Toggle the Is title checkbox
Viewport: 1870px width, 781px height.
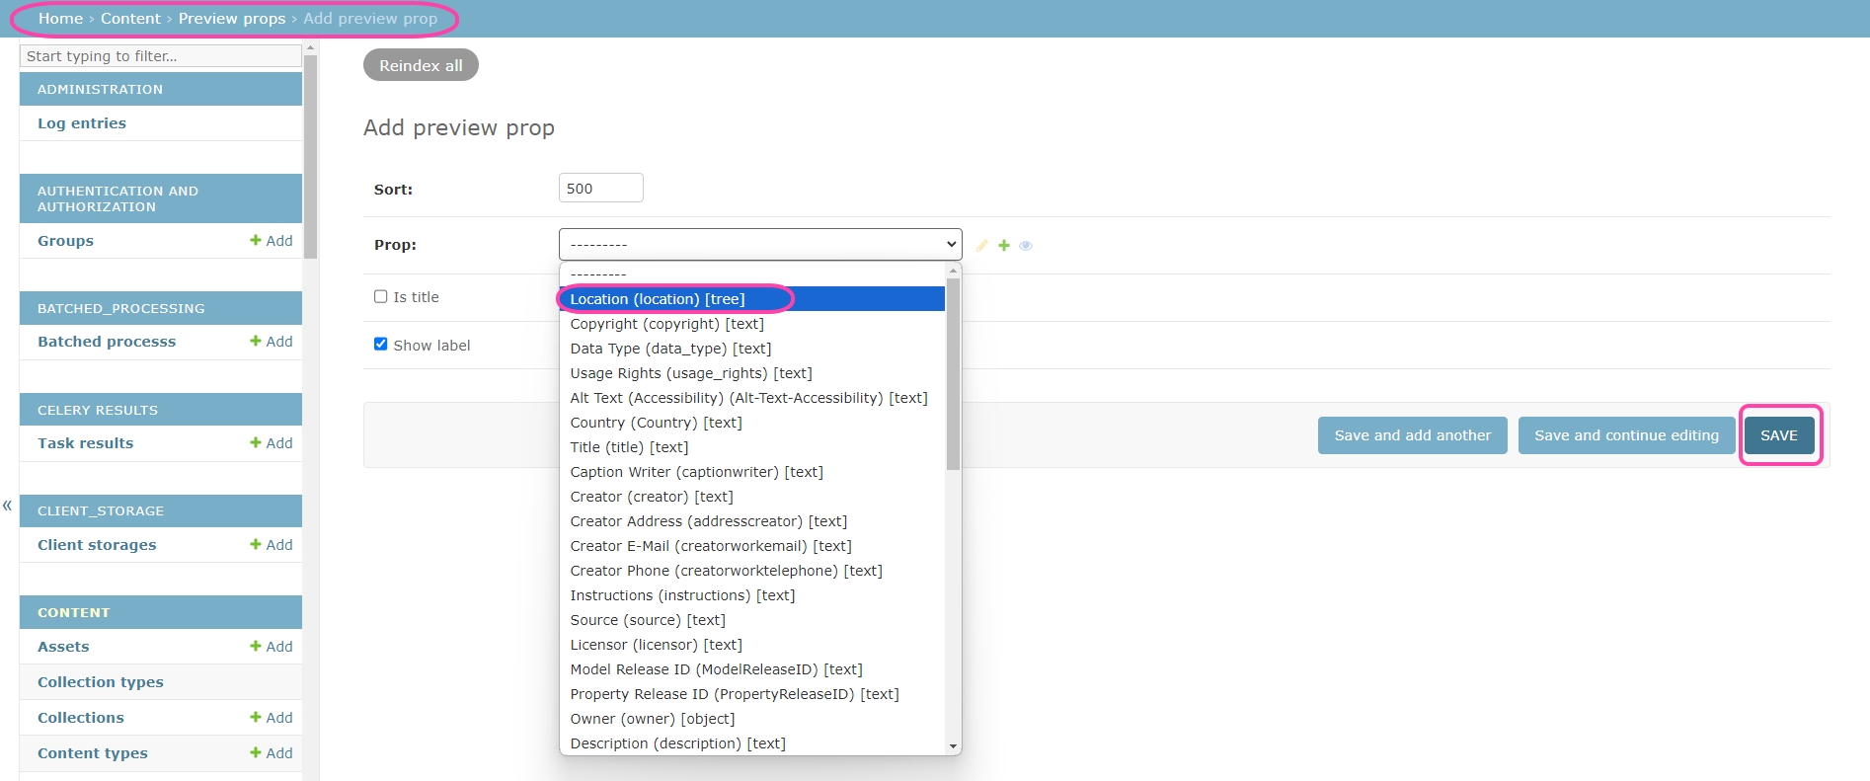(x=381, y=296)
